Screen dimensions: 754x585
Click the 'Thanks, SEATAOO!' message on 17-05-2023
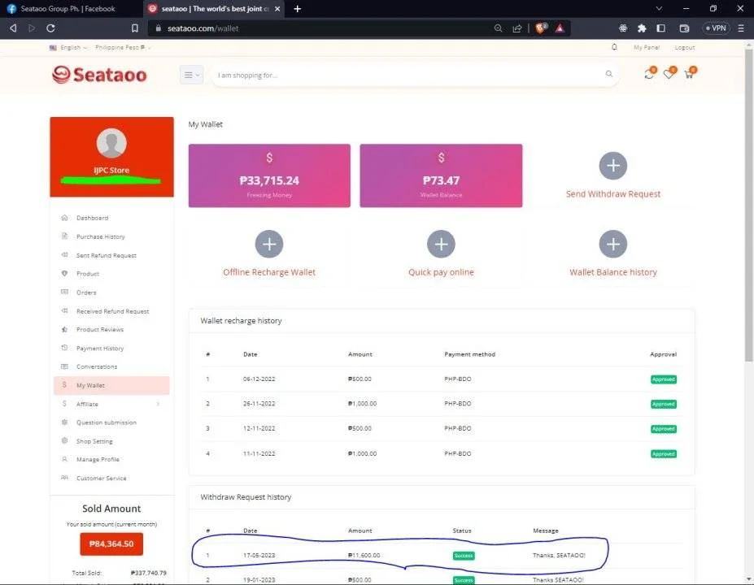pos(559,555)
